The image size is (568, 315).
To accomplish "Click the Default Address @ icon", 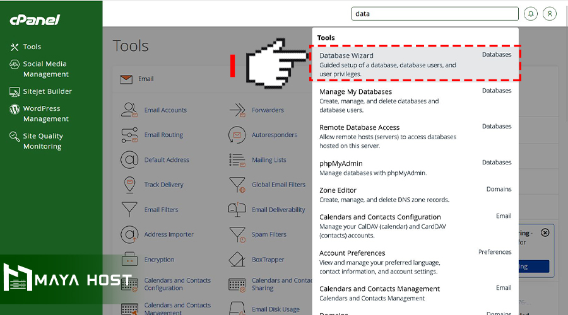I will (x=129, y=159).
